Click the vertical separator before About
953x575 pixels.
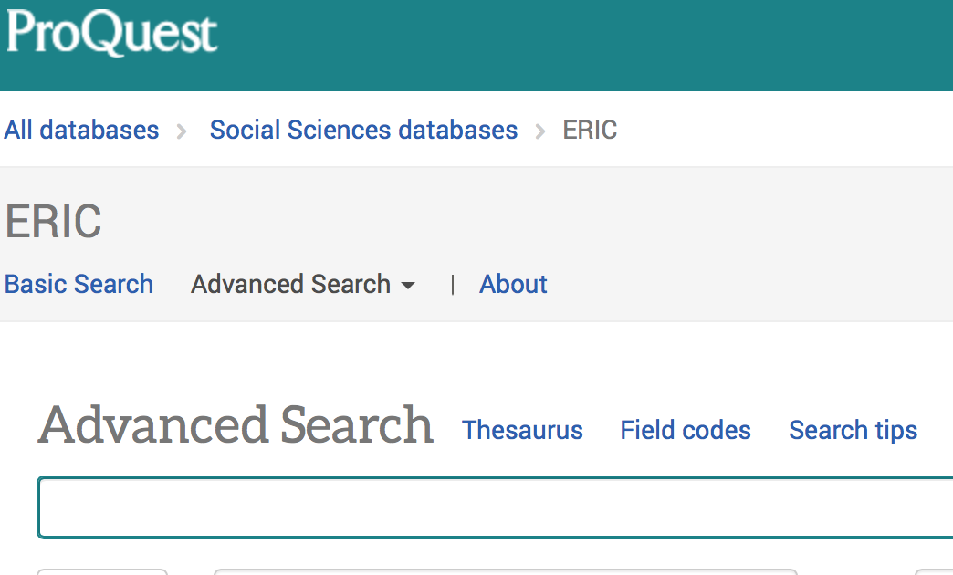coord(453,285)
